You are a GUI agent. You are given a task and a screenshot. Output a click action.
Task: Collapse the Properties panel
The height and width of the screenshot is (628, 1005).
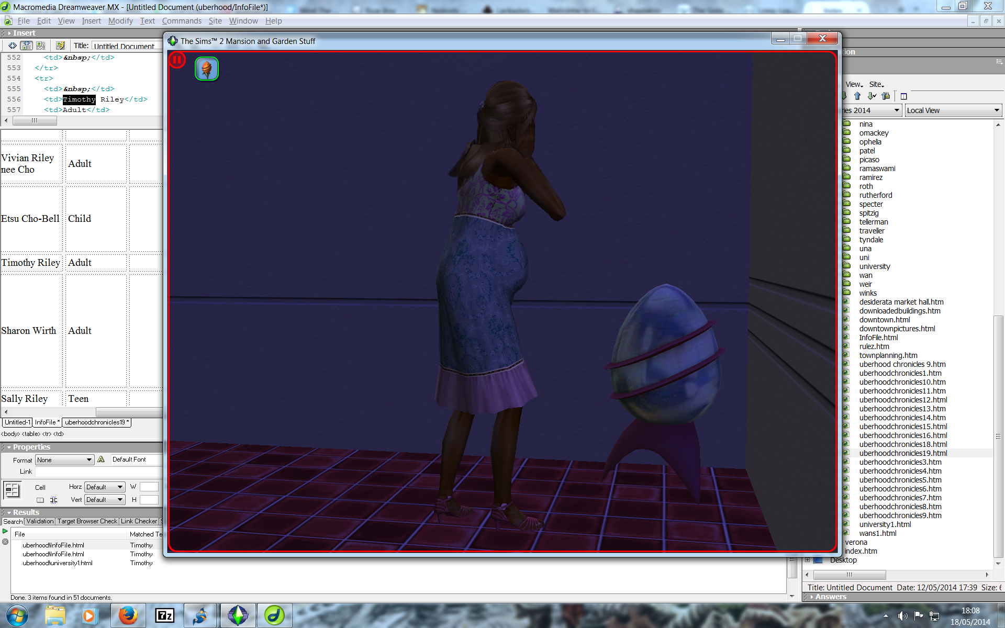[x=9, y=447]
